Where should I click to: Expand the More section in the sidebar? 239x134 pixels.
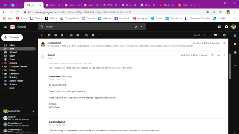pos(12,88)
